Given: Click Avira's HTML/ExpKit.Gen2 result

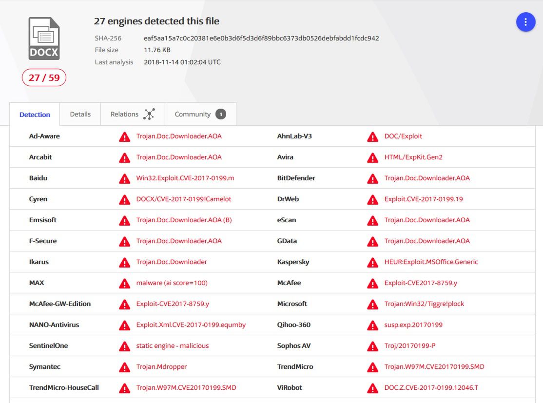Looking at the screenshot, I should pos(413,157).
